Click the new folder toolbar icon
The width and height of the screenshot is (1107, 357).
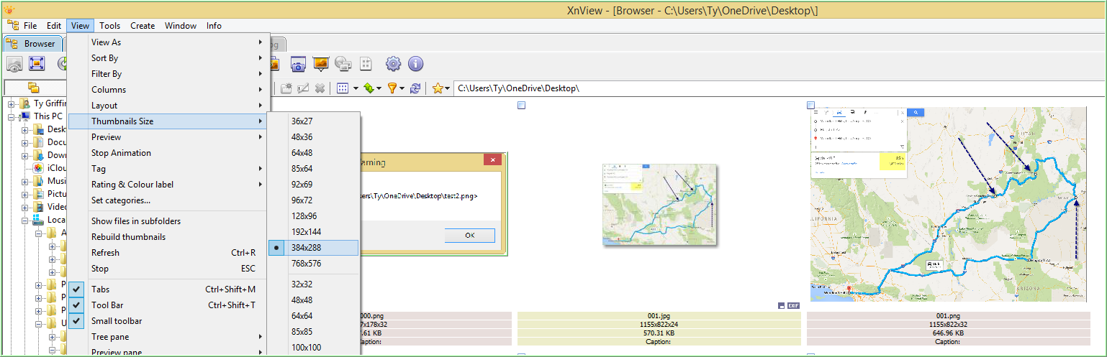pyautogui.click(x=286, y=88)
